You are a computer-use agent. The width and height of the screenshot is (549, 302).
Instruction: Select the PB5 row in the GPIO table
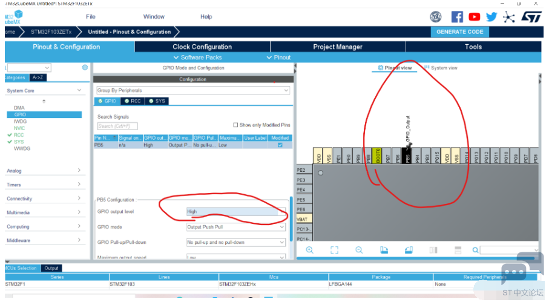[193, 145]
